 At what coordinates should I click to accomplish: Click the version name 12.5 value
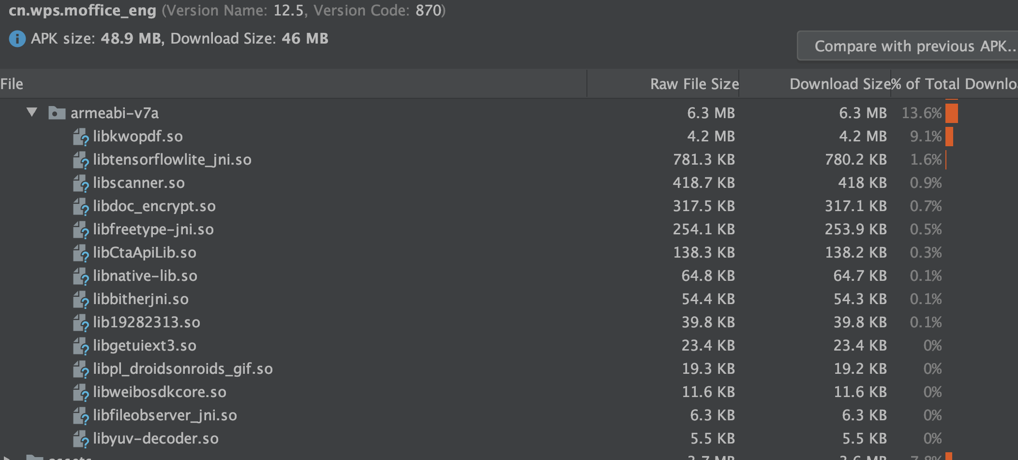[x=290, y=10]
